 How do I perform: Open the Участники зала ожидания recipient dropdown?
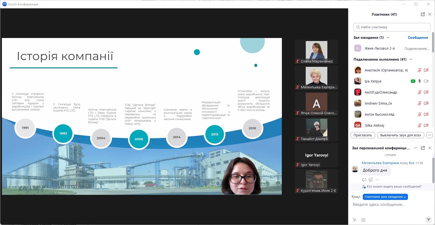(x=385, y=197)
